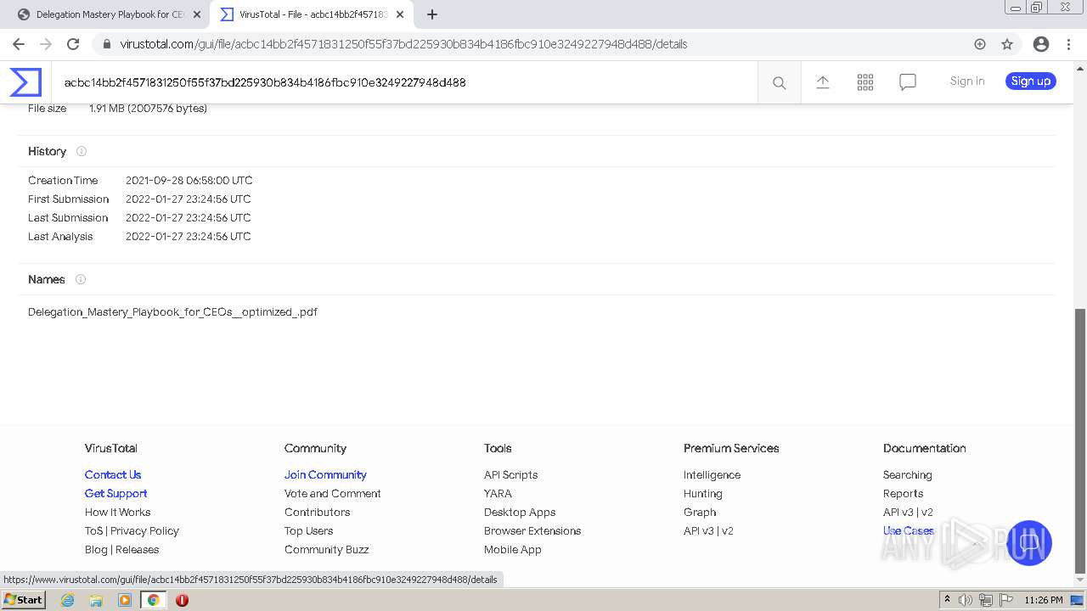Open YARA link
Viewport: 1087px width, 611px height.
point(498,494)
